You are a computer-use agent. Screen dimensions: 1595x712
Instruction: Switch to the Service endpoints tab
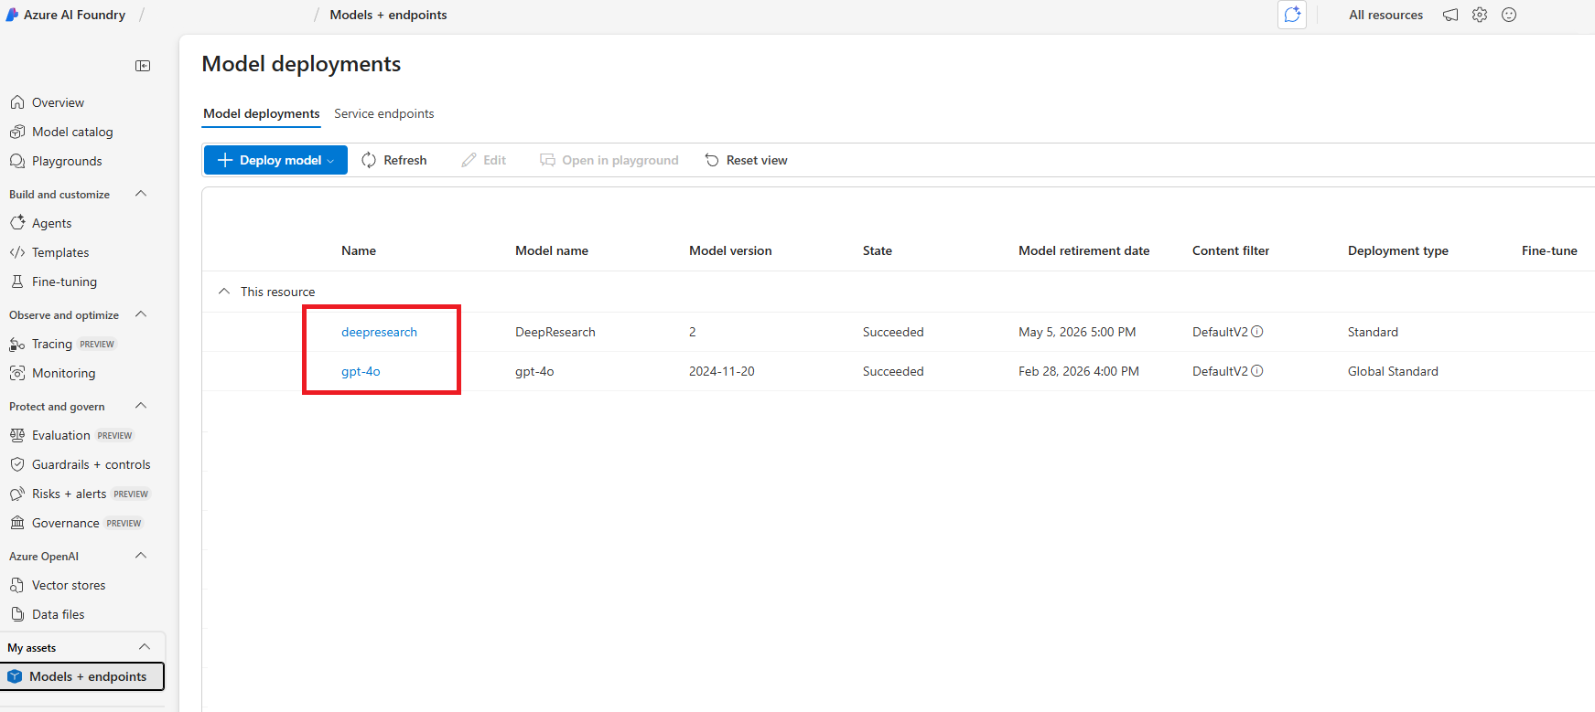pos(383,113)
